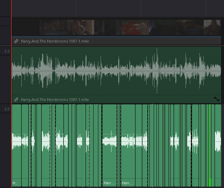Click the link icon on the full-length audio clip
The image size is (224, 188).
point(16,100)
